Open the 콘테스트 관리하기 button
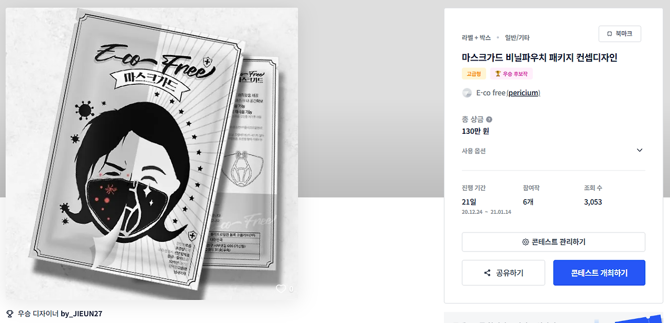The height and width of the screenshot is (323, 670). point(553,242)
